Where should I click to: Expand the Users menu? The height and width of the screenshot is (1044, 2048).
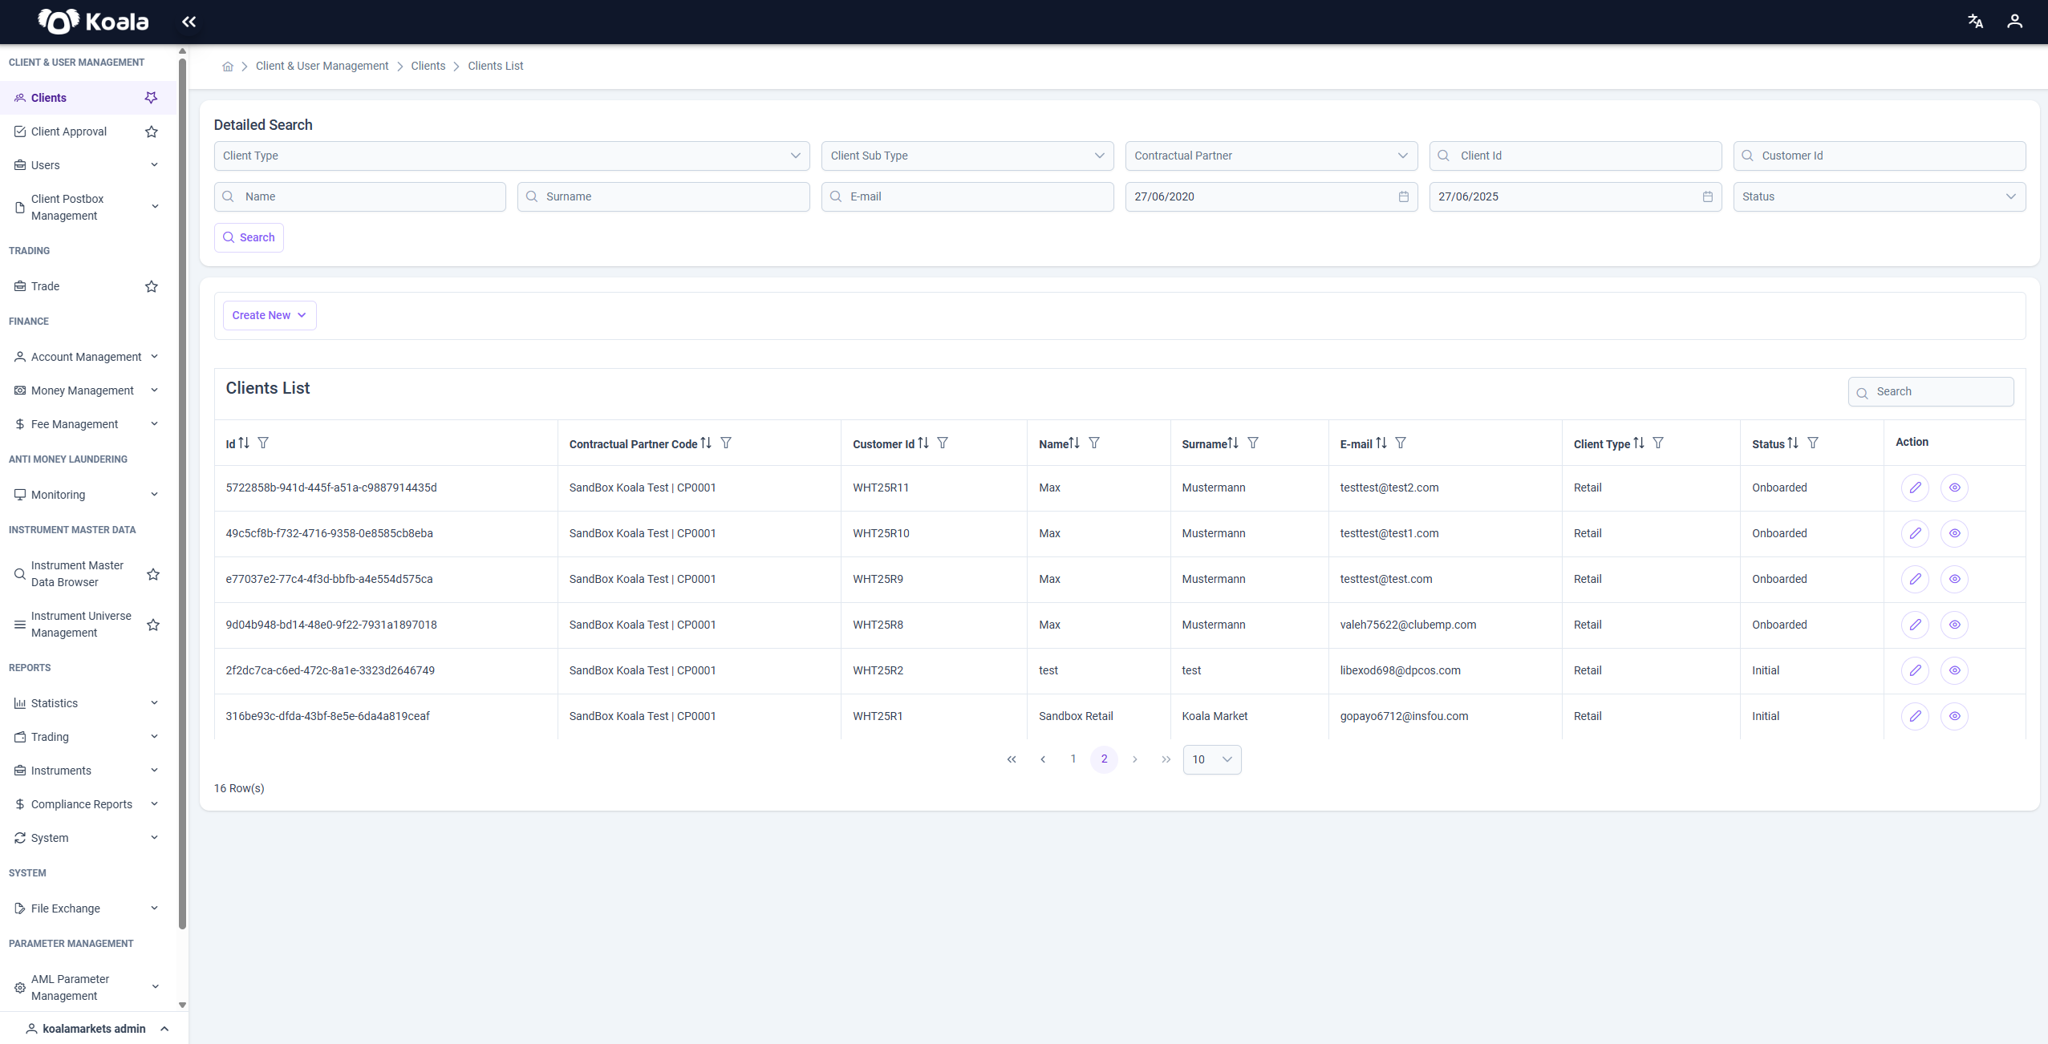[x=88, y=165]
